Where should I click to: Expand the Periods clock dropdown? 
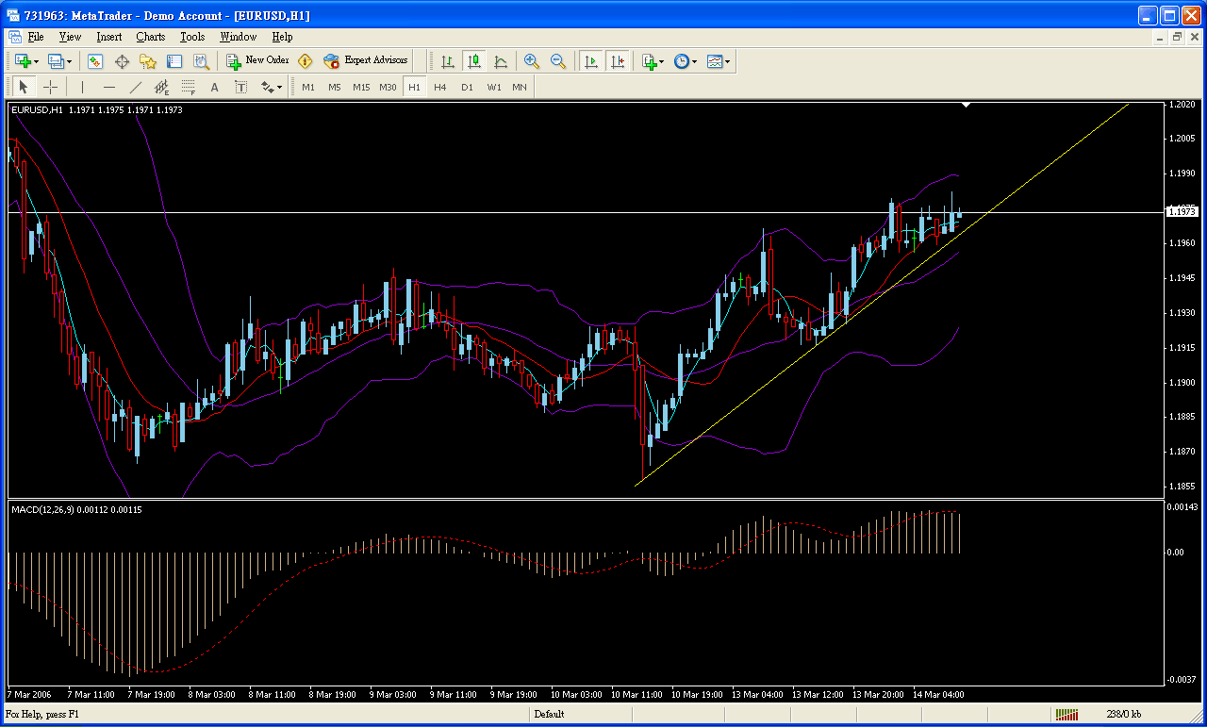tap(695, 61)
